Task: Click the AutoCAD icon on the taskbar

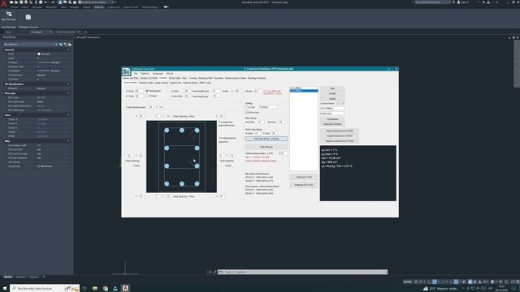Action: 125,289
